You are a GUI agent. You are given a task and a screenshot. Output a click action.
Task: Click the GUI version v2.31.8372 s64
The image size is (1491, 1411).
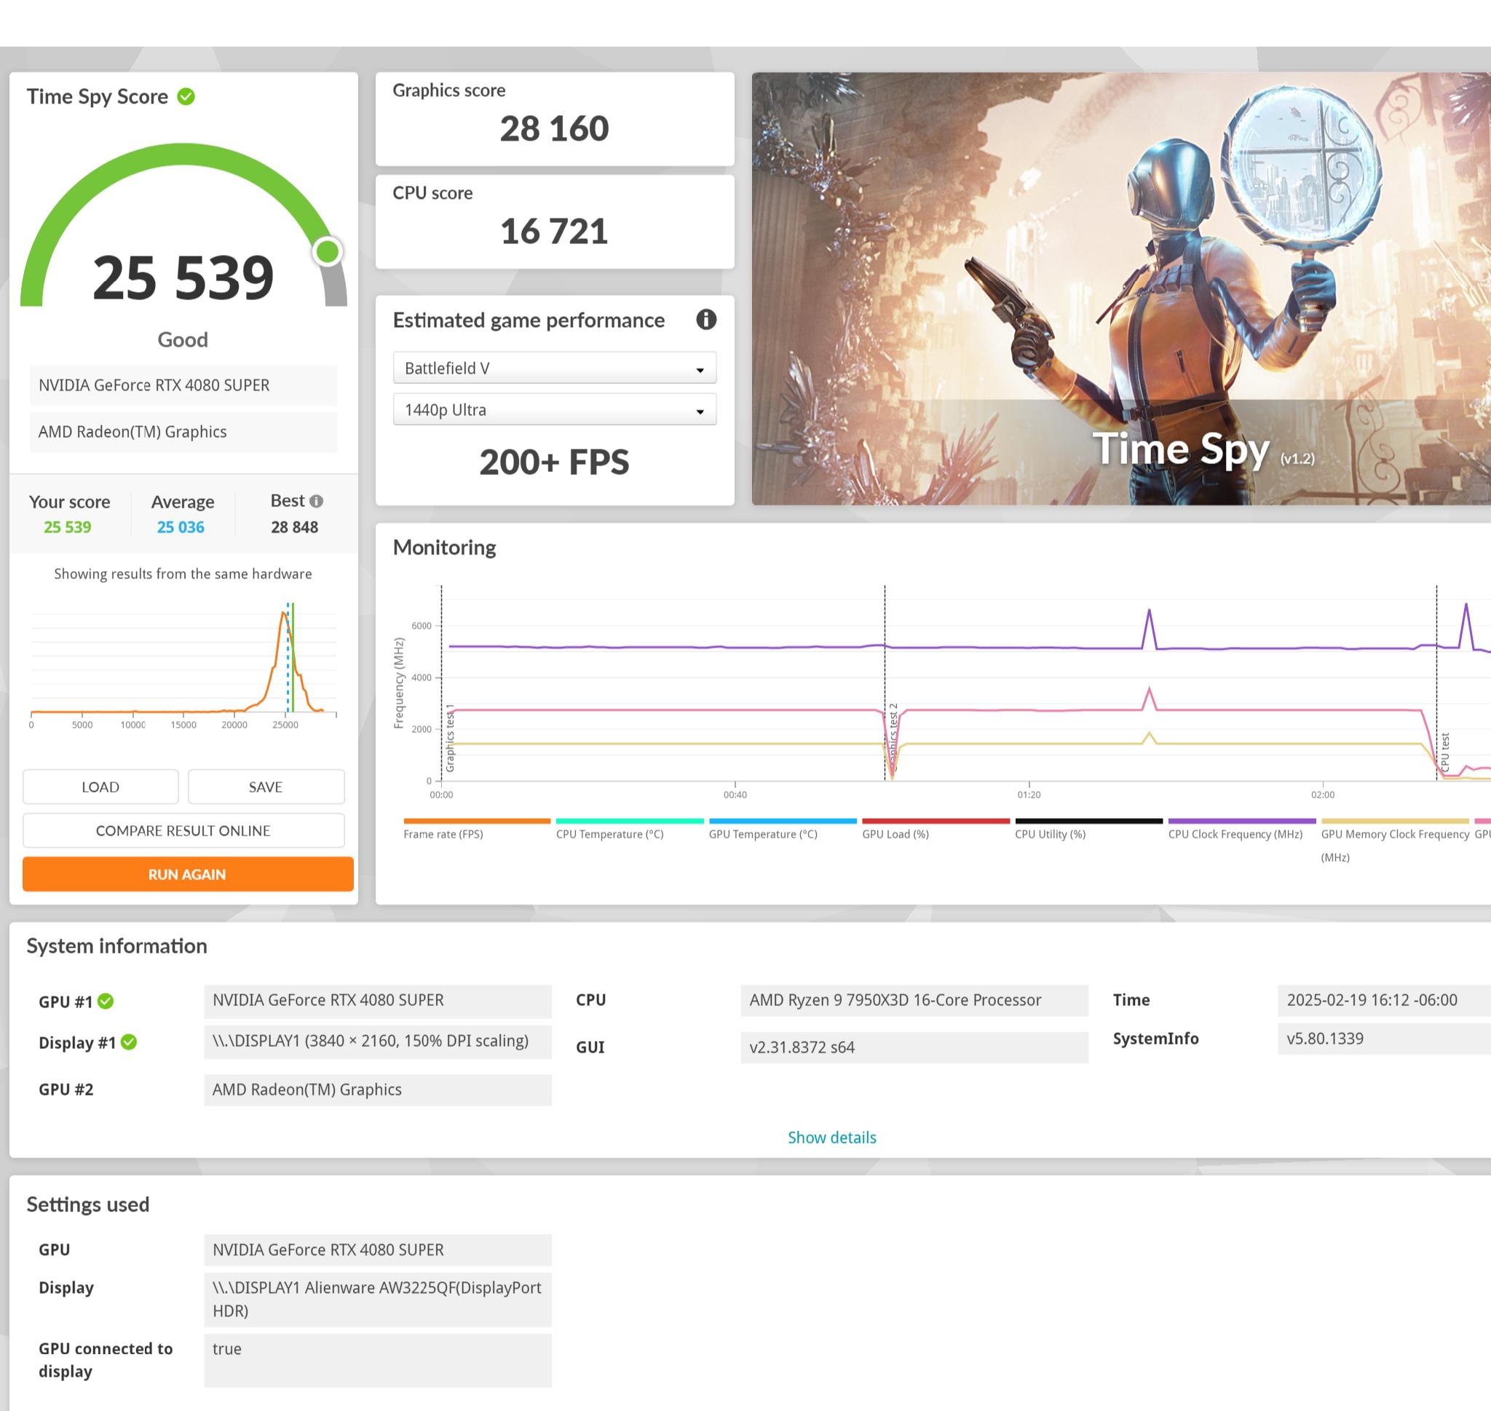[914, 1047]
